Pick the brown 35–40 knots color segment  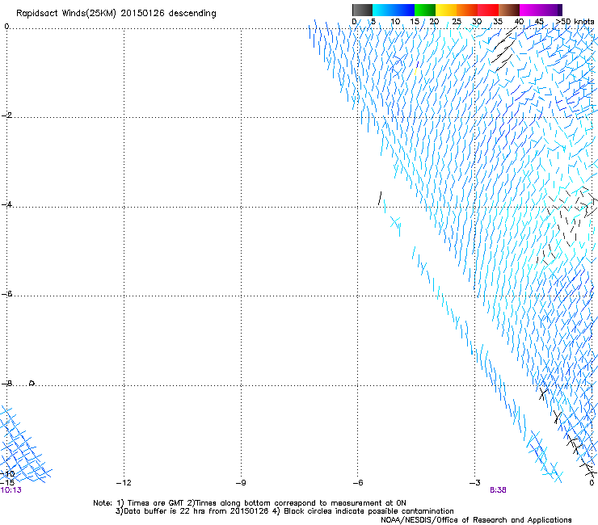[509, 10]
